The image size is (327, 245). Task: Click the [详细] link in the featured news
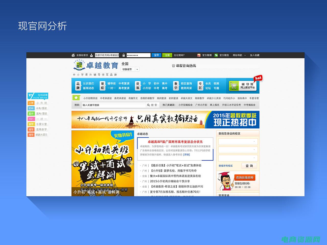186,155
